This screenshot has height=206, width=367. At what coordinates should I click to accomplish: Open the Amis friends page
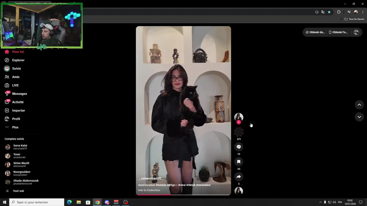[16, 77]
